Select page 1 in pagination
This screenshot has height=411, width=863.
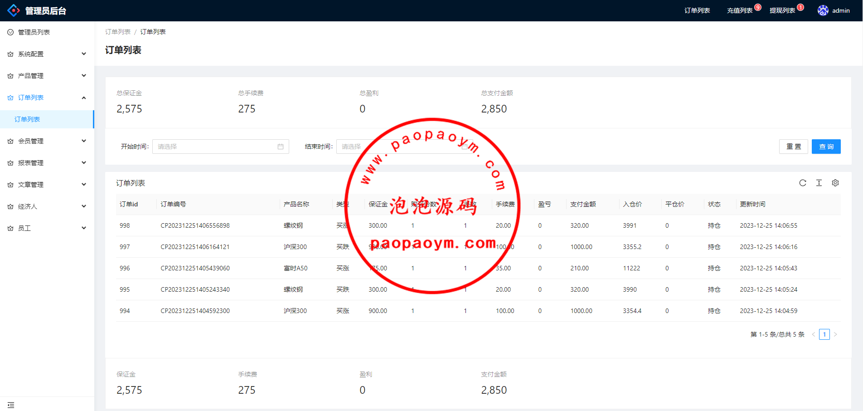[824, 334]
